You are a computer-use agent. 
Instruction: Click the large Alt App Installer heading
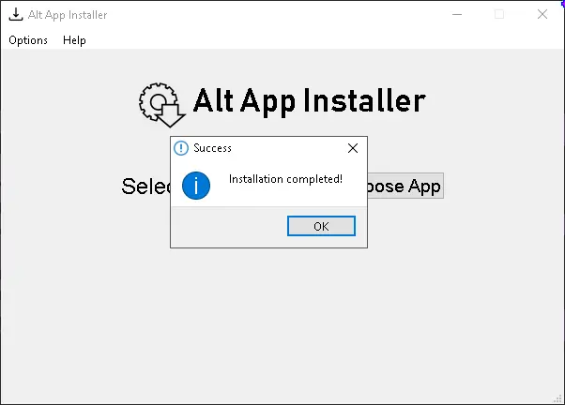pos(309,100)
